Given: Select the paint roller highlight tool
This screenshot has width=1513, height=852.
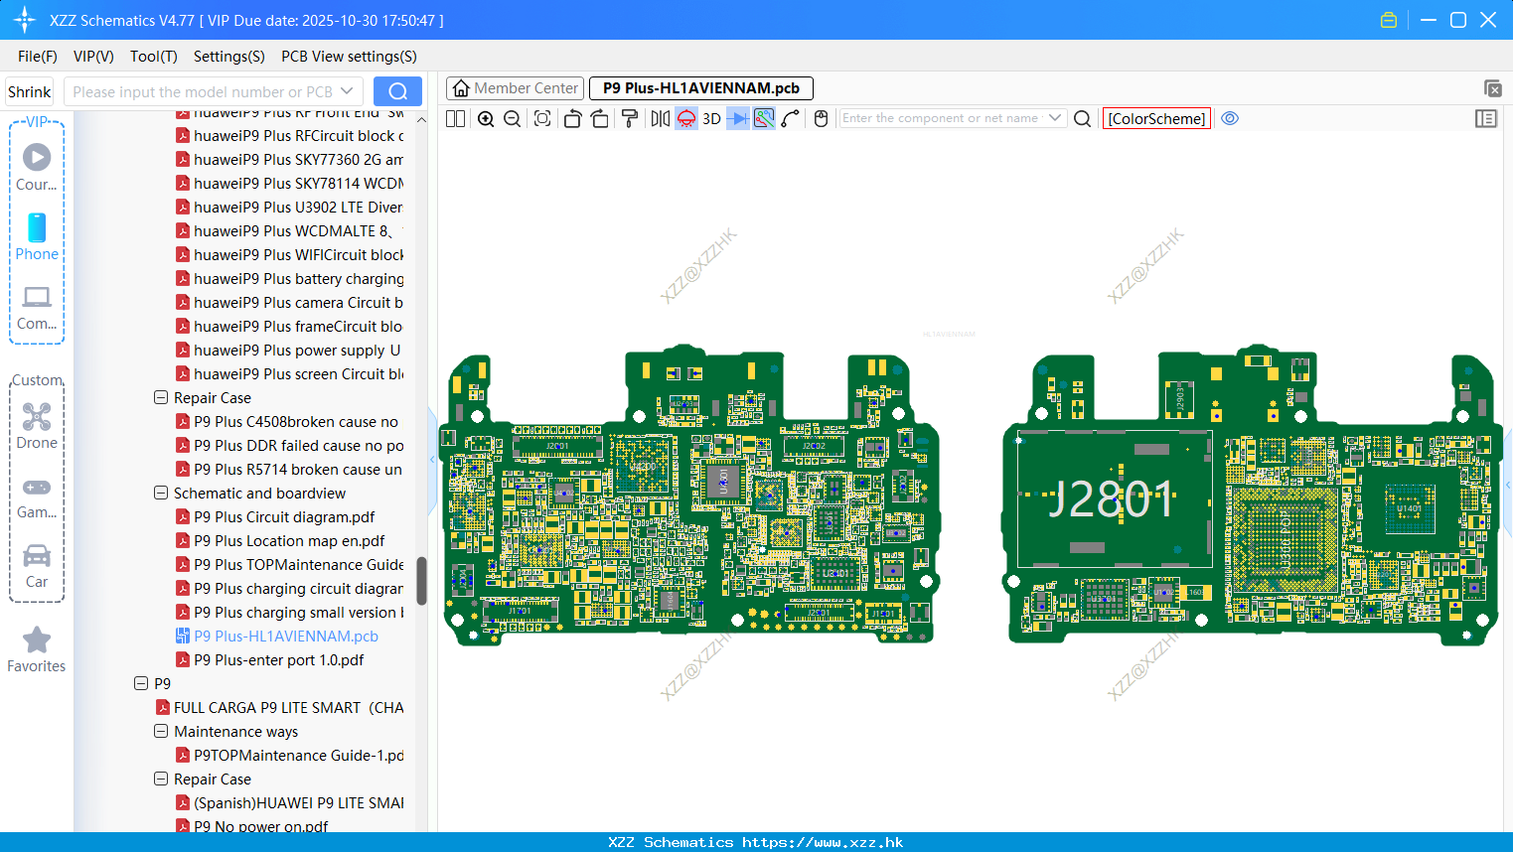Looking at the screenshot, I should pyautogui.click(x=630, y=119).
